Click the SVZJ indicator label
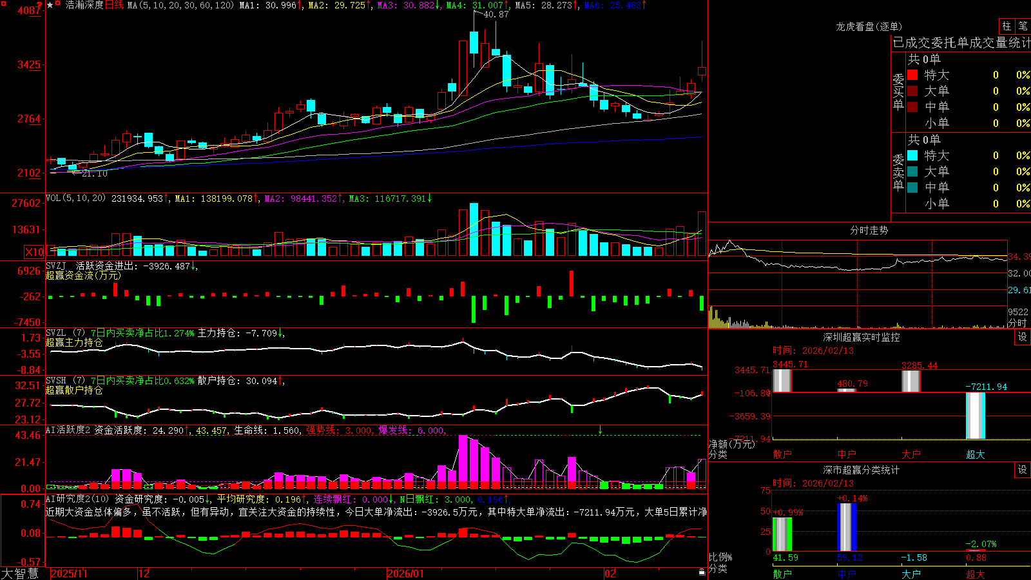 click(x=55, y=266)
